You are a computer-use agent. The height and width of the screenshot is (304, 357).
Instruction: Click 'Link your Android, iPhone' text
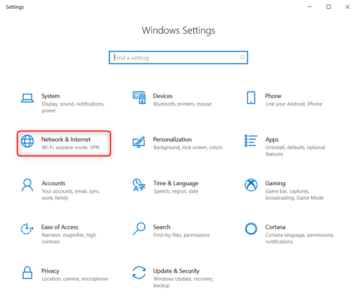tap(294, 104)
